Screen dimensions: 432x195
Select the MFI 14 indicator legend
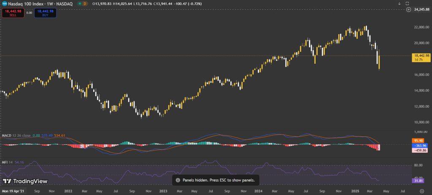coord(7,162)
